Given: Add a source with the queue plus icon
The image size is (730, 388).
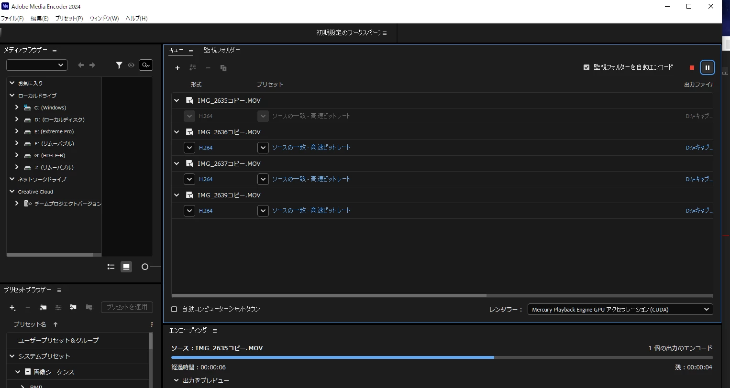Looking at the screenshot, I should (x=177, y=68).
